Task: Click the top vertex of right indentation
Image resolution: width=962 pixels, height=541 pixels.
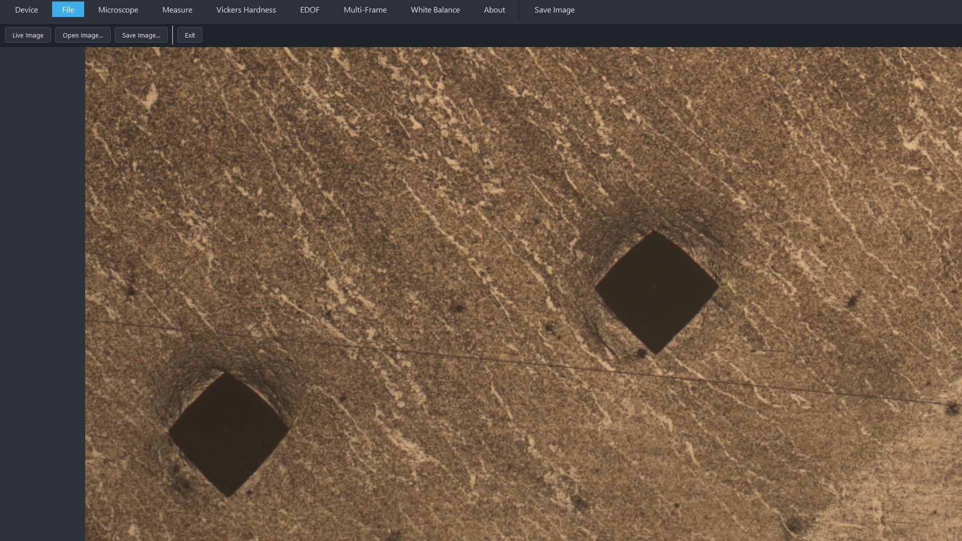Action: tap(654, 231)
